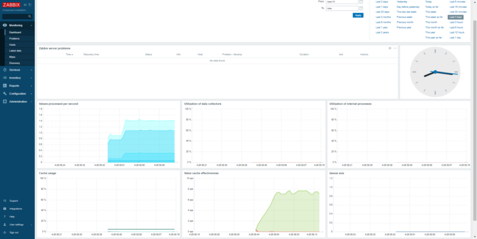Expand the Configuration menu chevron
Screen dimensions: 477x239
point(32,93)
